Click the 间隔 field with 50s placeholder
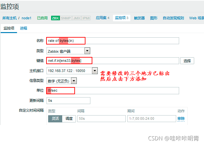Screen dimensions: 204x144 [x=102, y=118]
